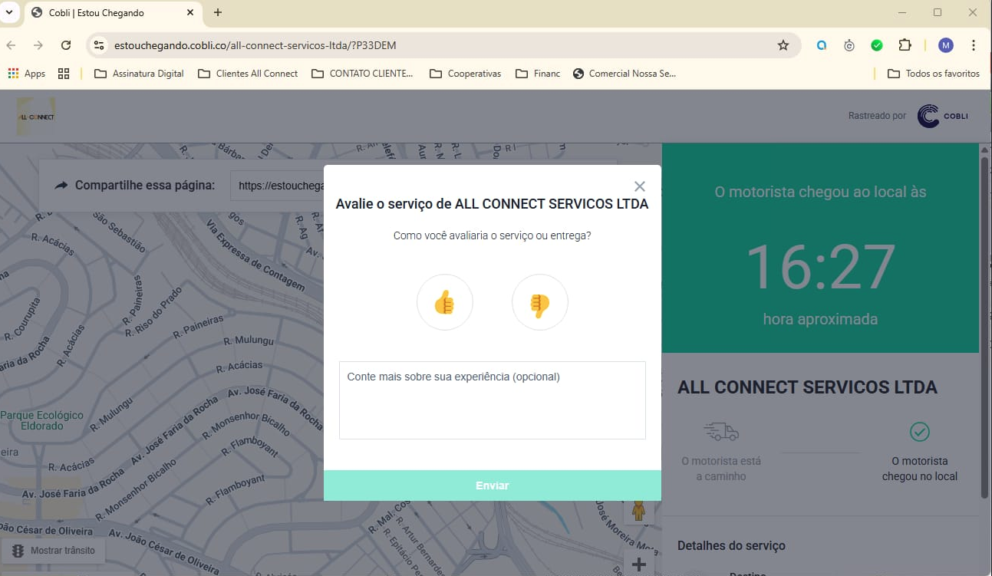
Task: Open a new browser tab
Action: pos(218,12)
